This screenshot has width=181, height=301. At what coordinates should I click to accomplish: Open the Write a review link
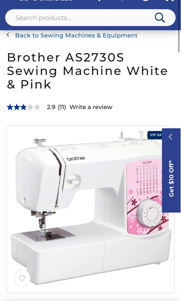coord(91,107)
